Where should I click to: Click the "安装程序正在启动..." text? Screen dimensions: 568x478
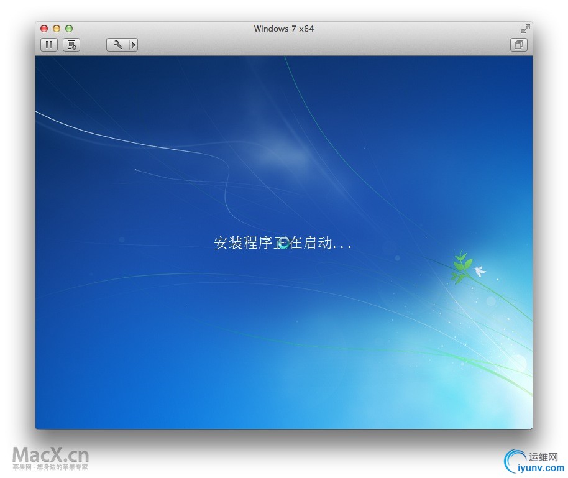(283, 243)
